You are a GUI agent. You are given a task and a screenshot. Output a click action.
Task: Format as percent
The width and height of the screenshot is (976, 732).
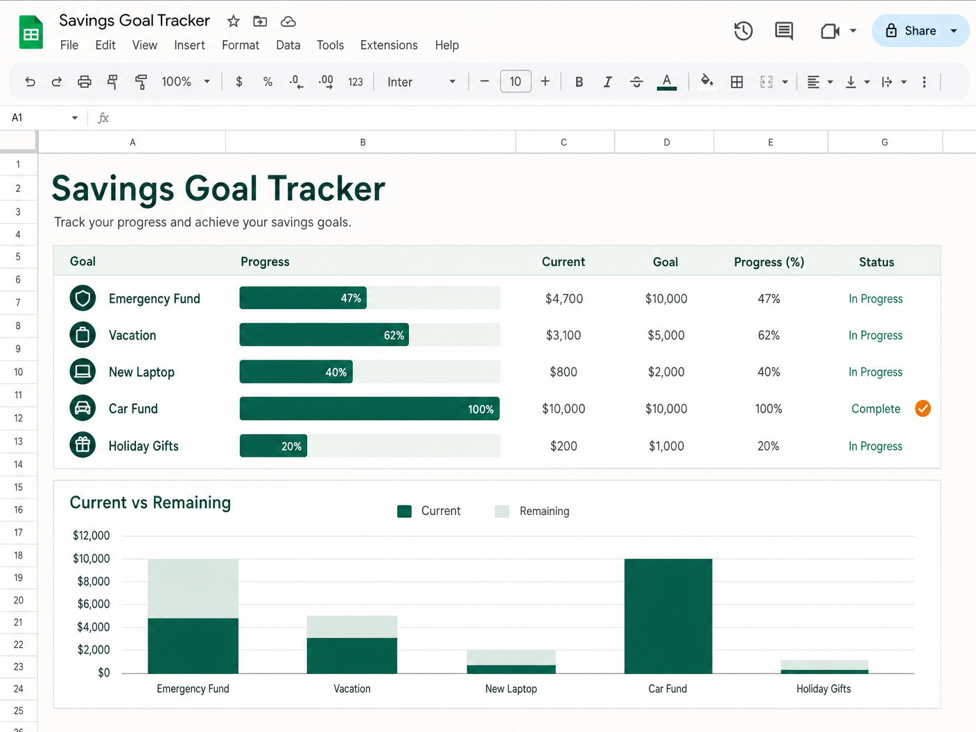tap(268, 82)
